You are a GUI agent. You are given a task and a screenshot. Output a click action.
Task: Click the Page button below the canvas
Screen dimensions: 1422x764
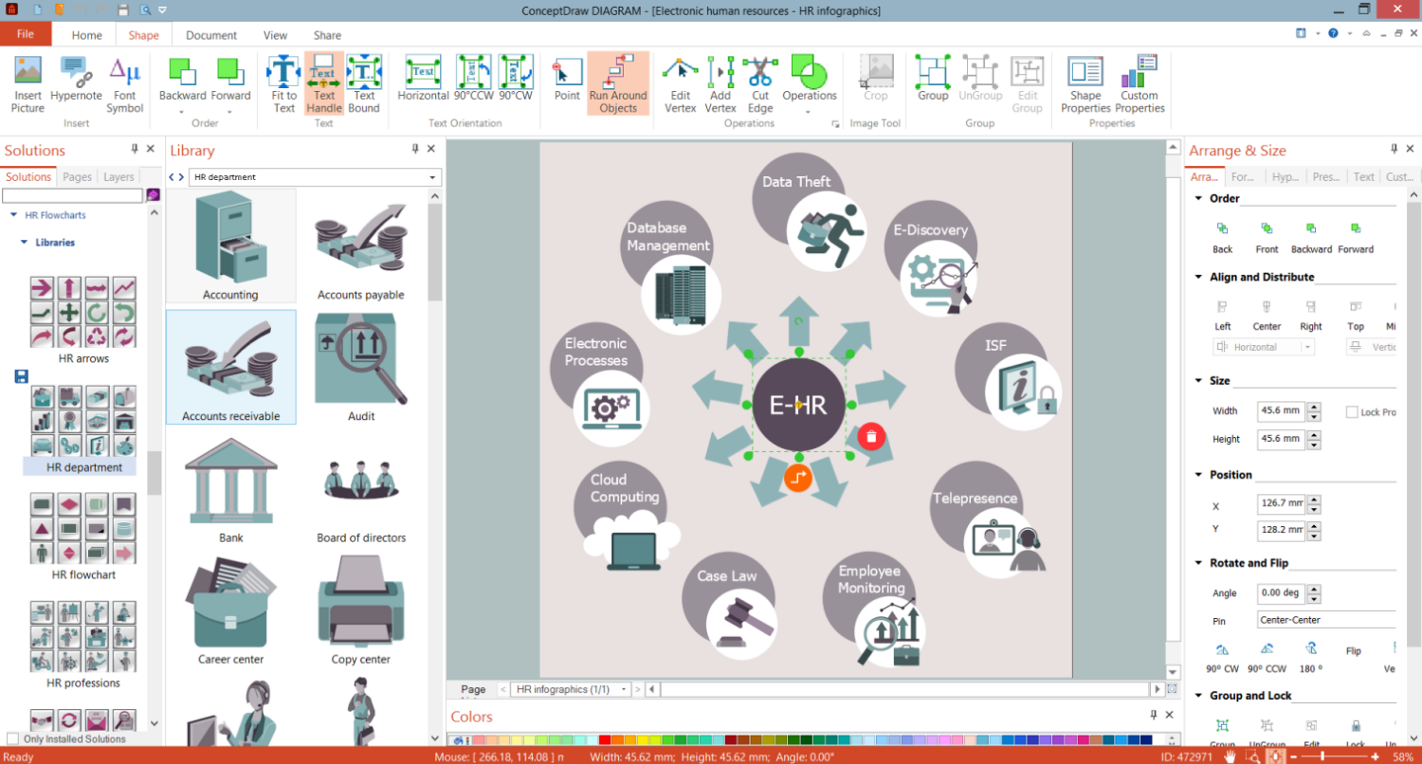click(x=473, y=689)
